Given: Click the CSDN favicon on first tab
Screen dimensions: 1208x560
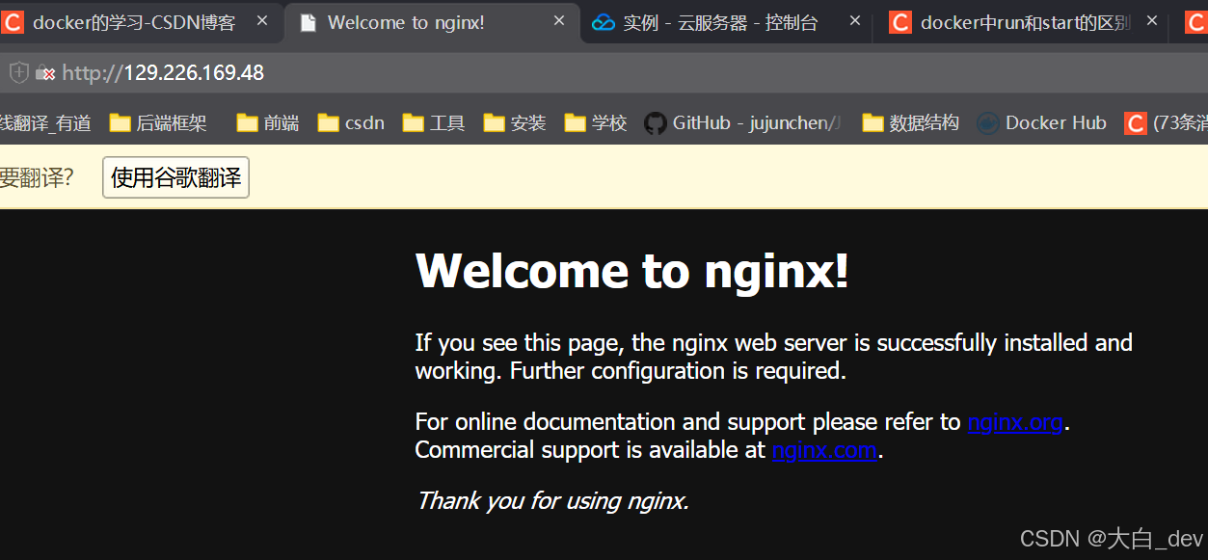Looking at the screenshot, I should pos(12,22).
